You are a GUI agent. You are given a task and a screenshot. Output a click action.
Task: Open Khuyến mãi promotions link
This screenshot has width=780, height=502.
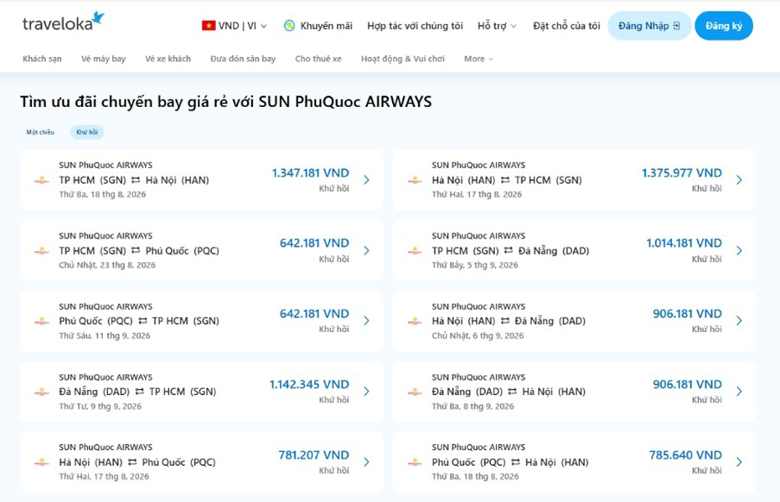click(327, 26)
